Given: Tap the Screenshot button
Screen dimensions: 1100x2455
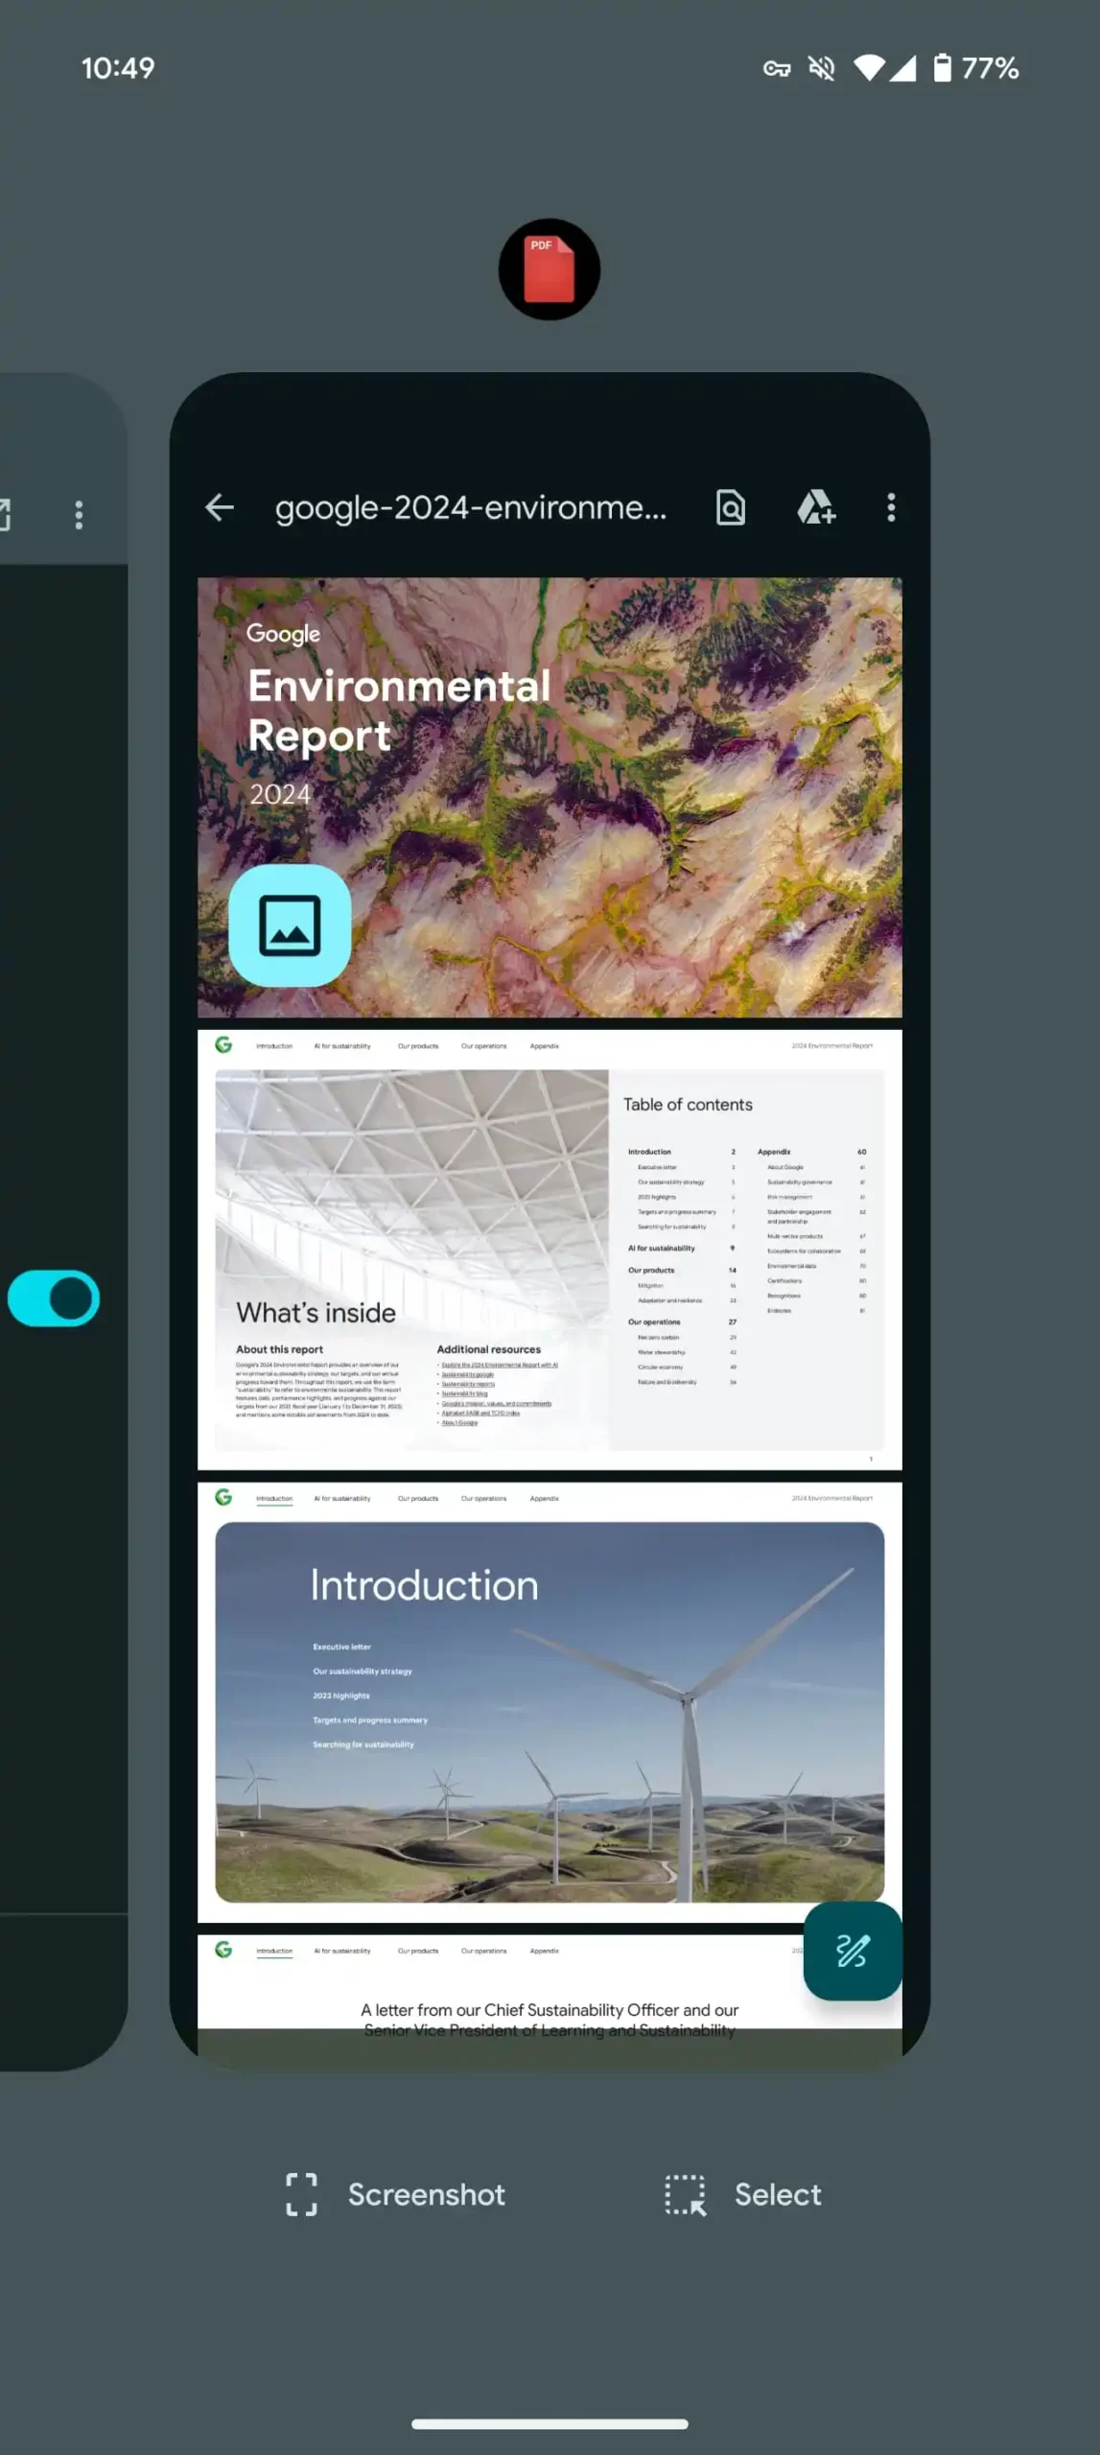Looking at the screenshot, I should [x=396, y=2194].
